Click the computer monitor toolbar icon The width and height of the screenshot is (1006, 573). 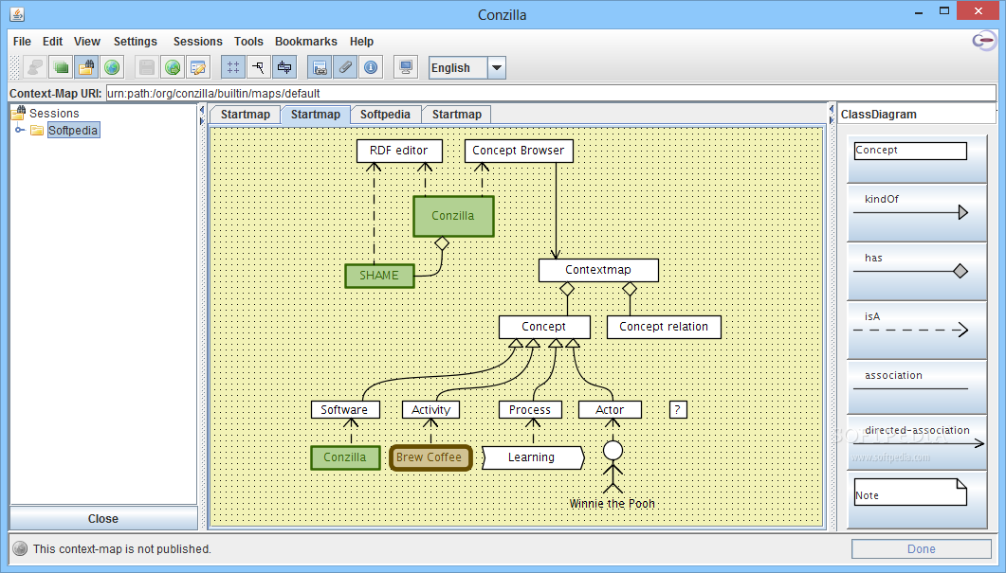(x=406, y=67)
